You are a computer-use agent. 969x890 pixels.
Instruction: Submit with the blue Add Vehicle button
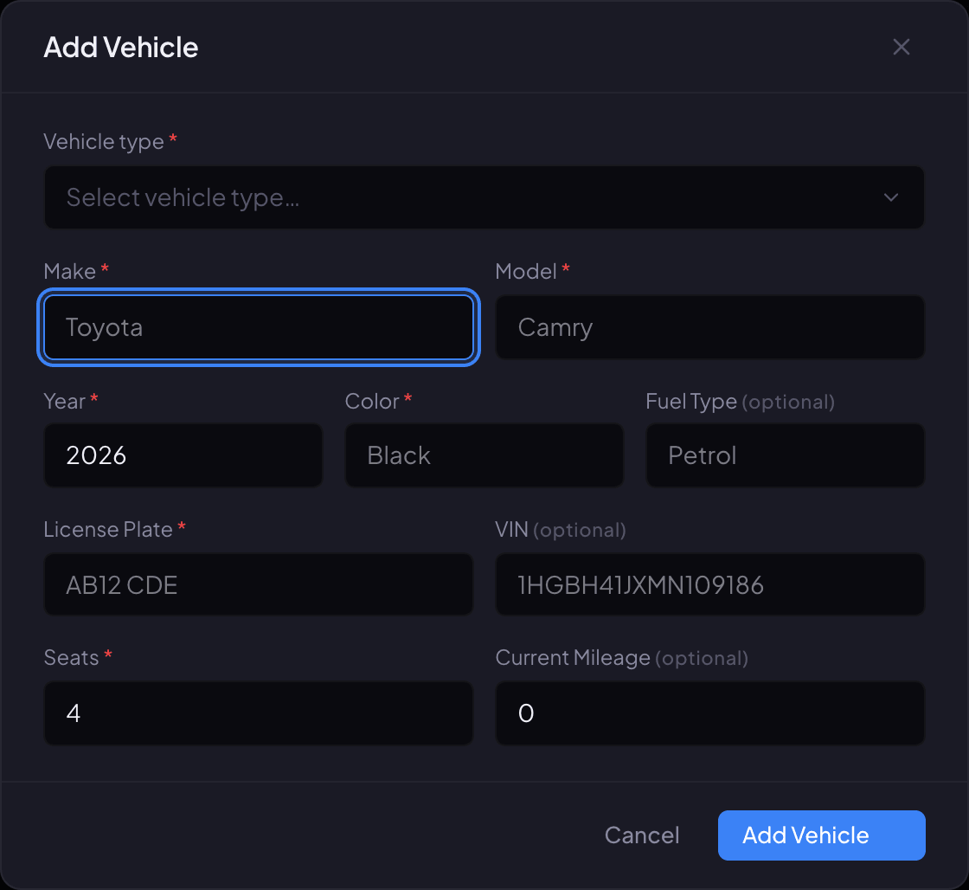click(x=821, y=835)
